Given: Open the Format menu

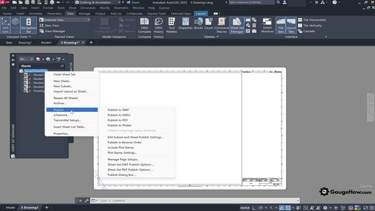Looking at the screenshot, I should [x=48, y=8].
